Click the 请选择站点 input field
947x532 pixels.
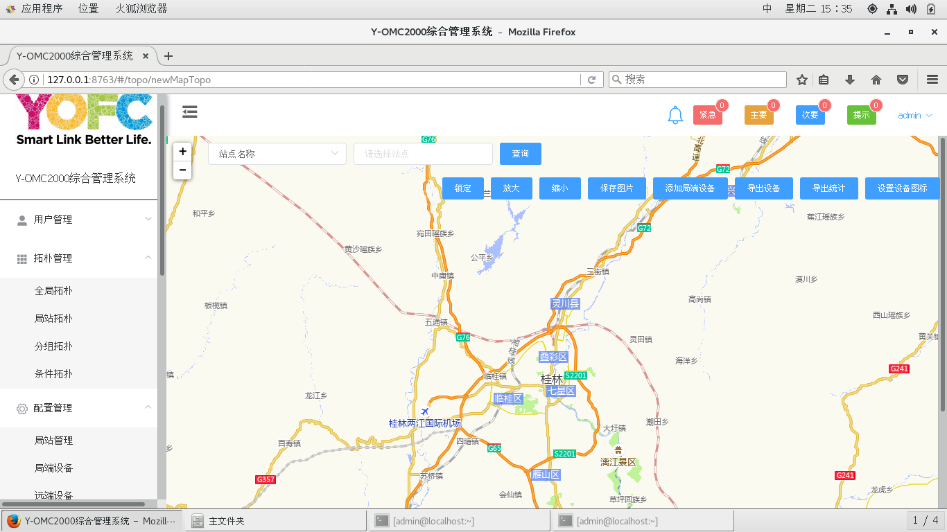[x=423, y=154]
